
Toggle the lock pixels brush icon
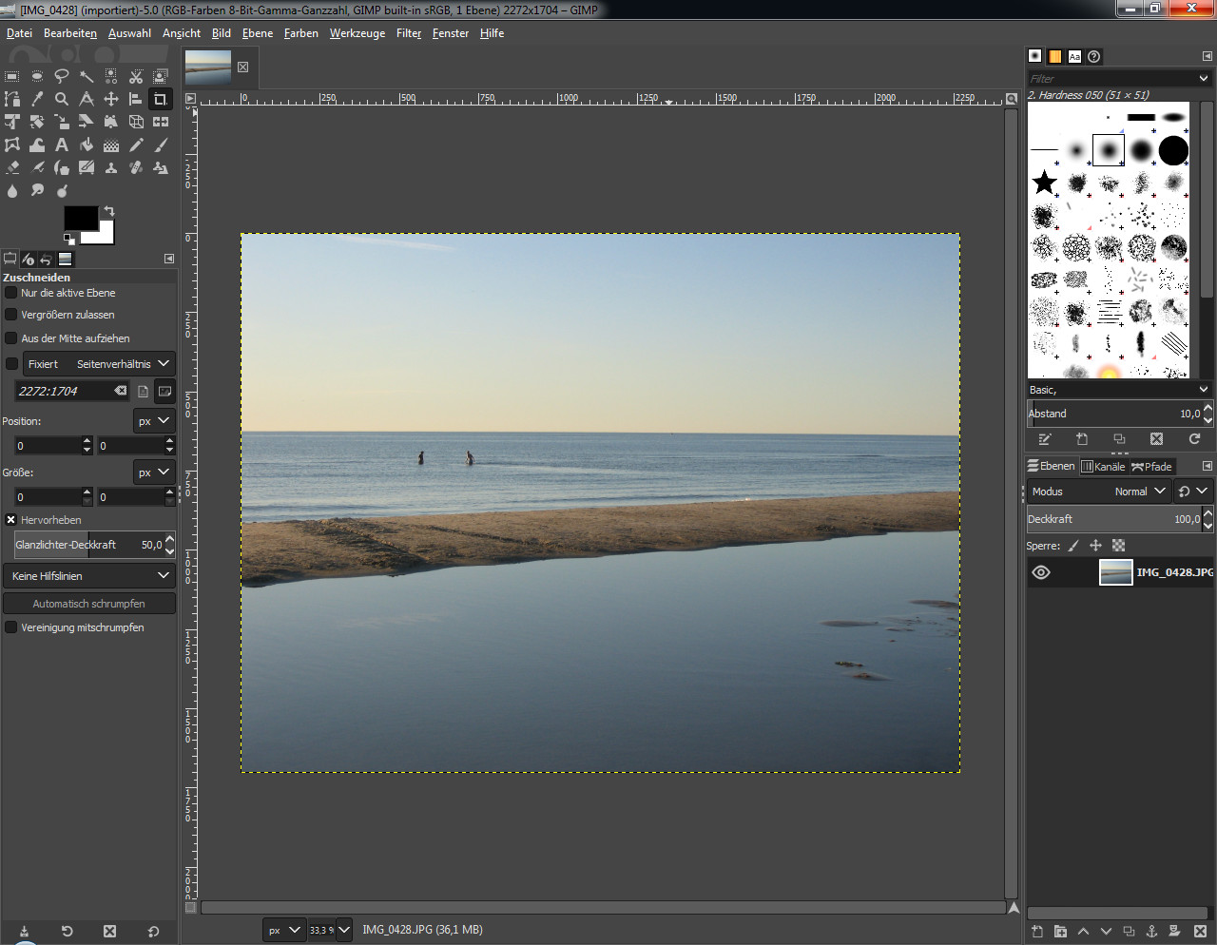tap(1073, 546)
